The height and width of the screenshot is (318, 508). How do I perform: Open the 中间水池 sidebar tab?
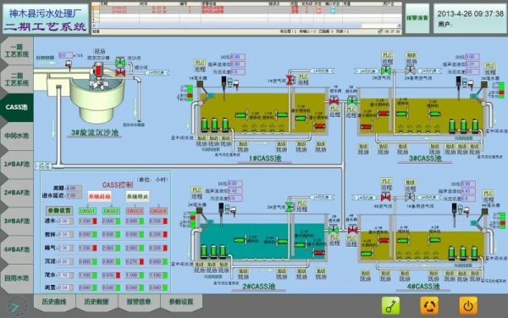(17, 136)
